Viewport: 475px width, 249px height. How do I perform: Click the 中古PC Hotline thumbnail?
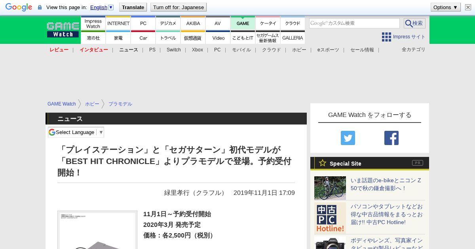[330, 218]
